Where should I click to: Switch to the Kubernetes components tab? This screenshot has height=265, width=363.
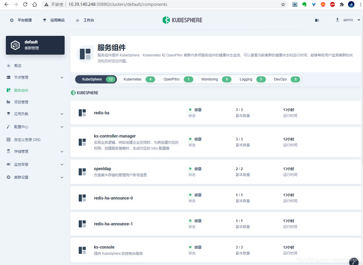132,79
